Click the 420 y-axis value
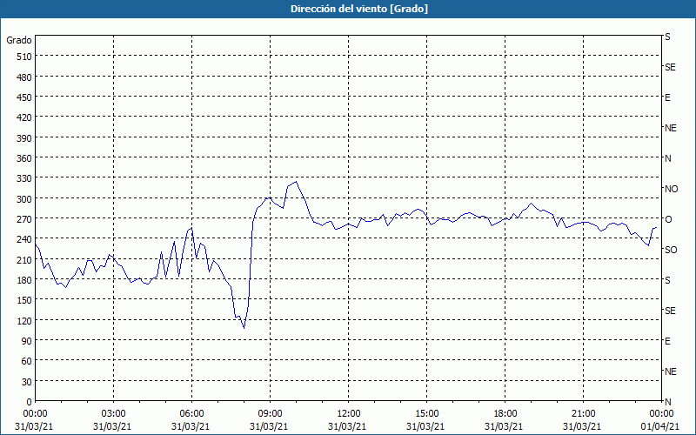The image size is (696, 435). [24, 117]
